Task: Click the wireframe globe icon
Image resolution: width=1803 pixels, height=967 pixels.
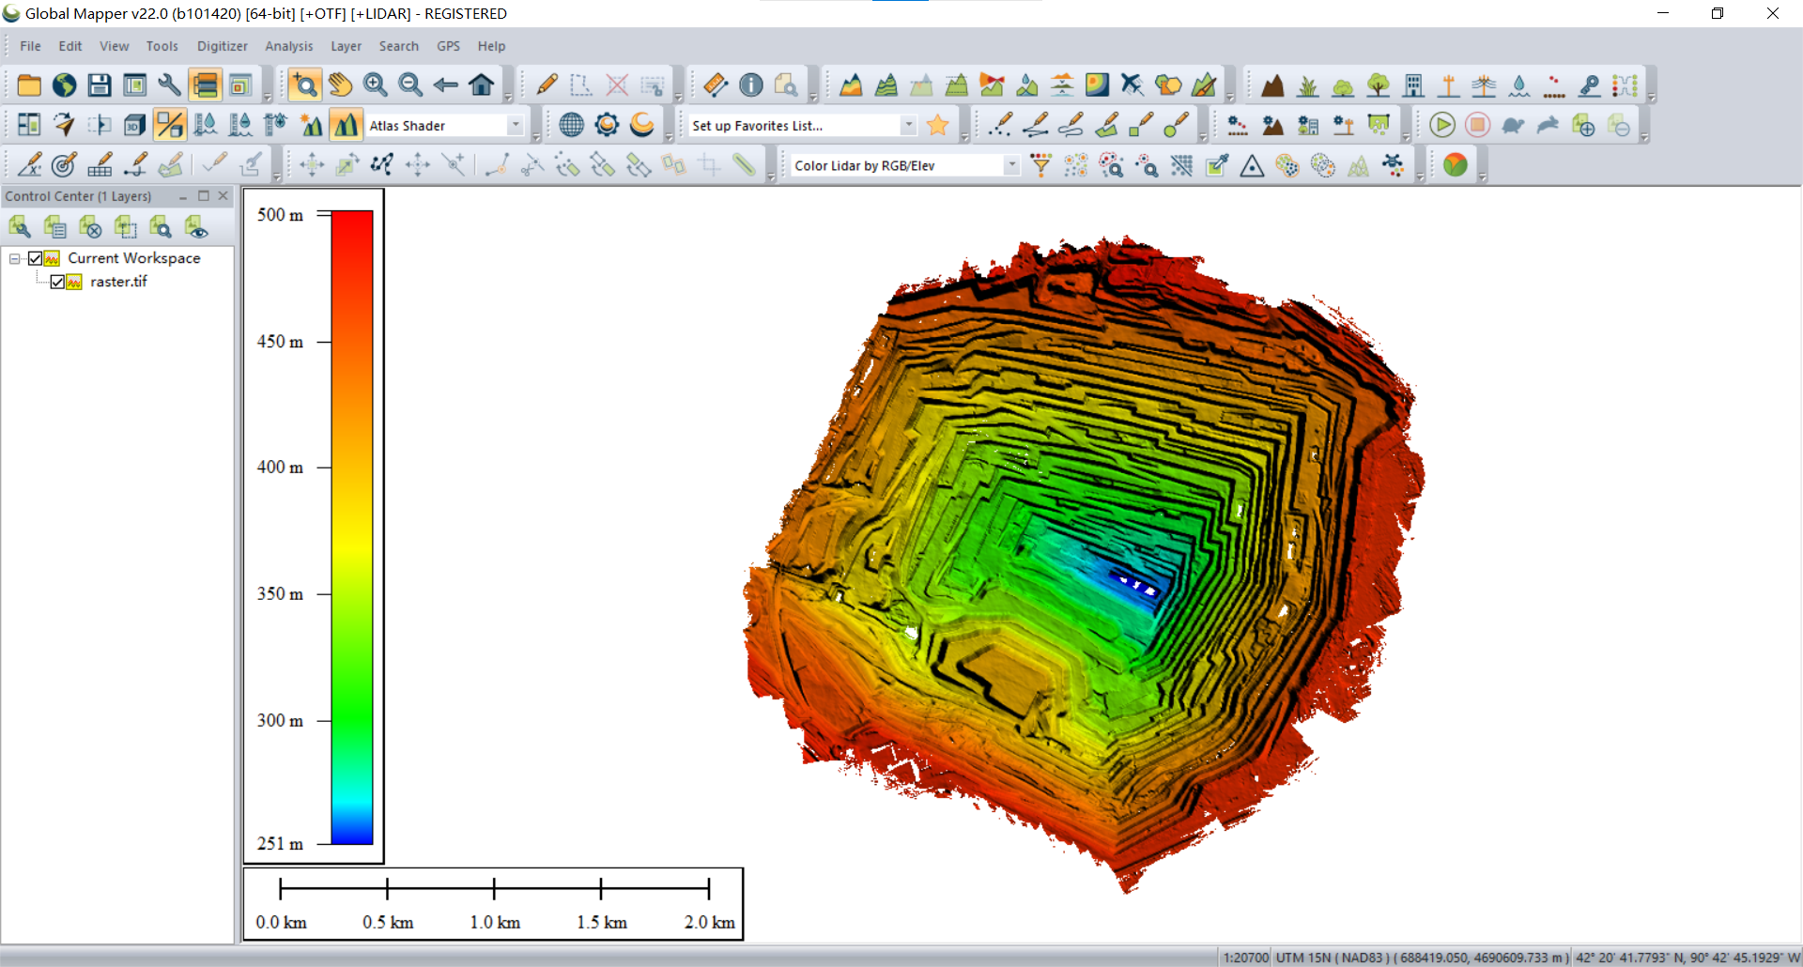Action: coord(571,125)
